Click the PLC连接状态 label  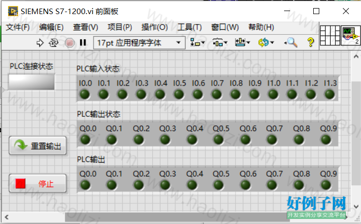(31, 66)
